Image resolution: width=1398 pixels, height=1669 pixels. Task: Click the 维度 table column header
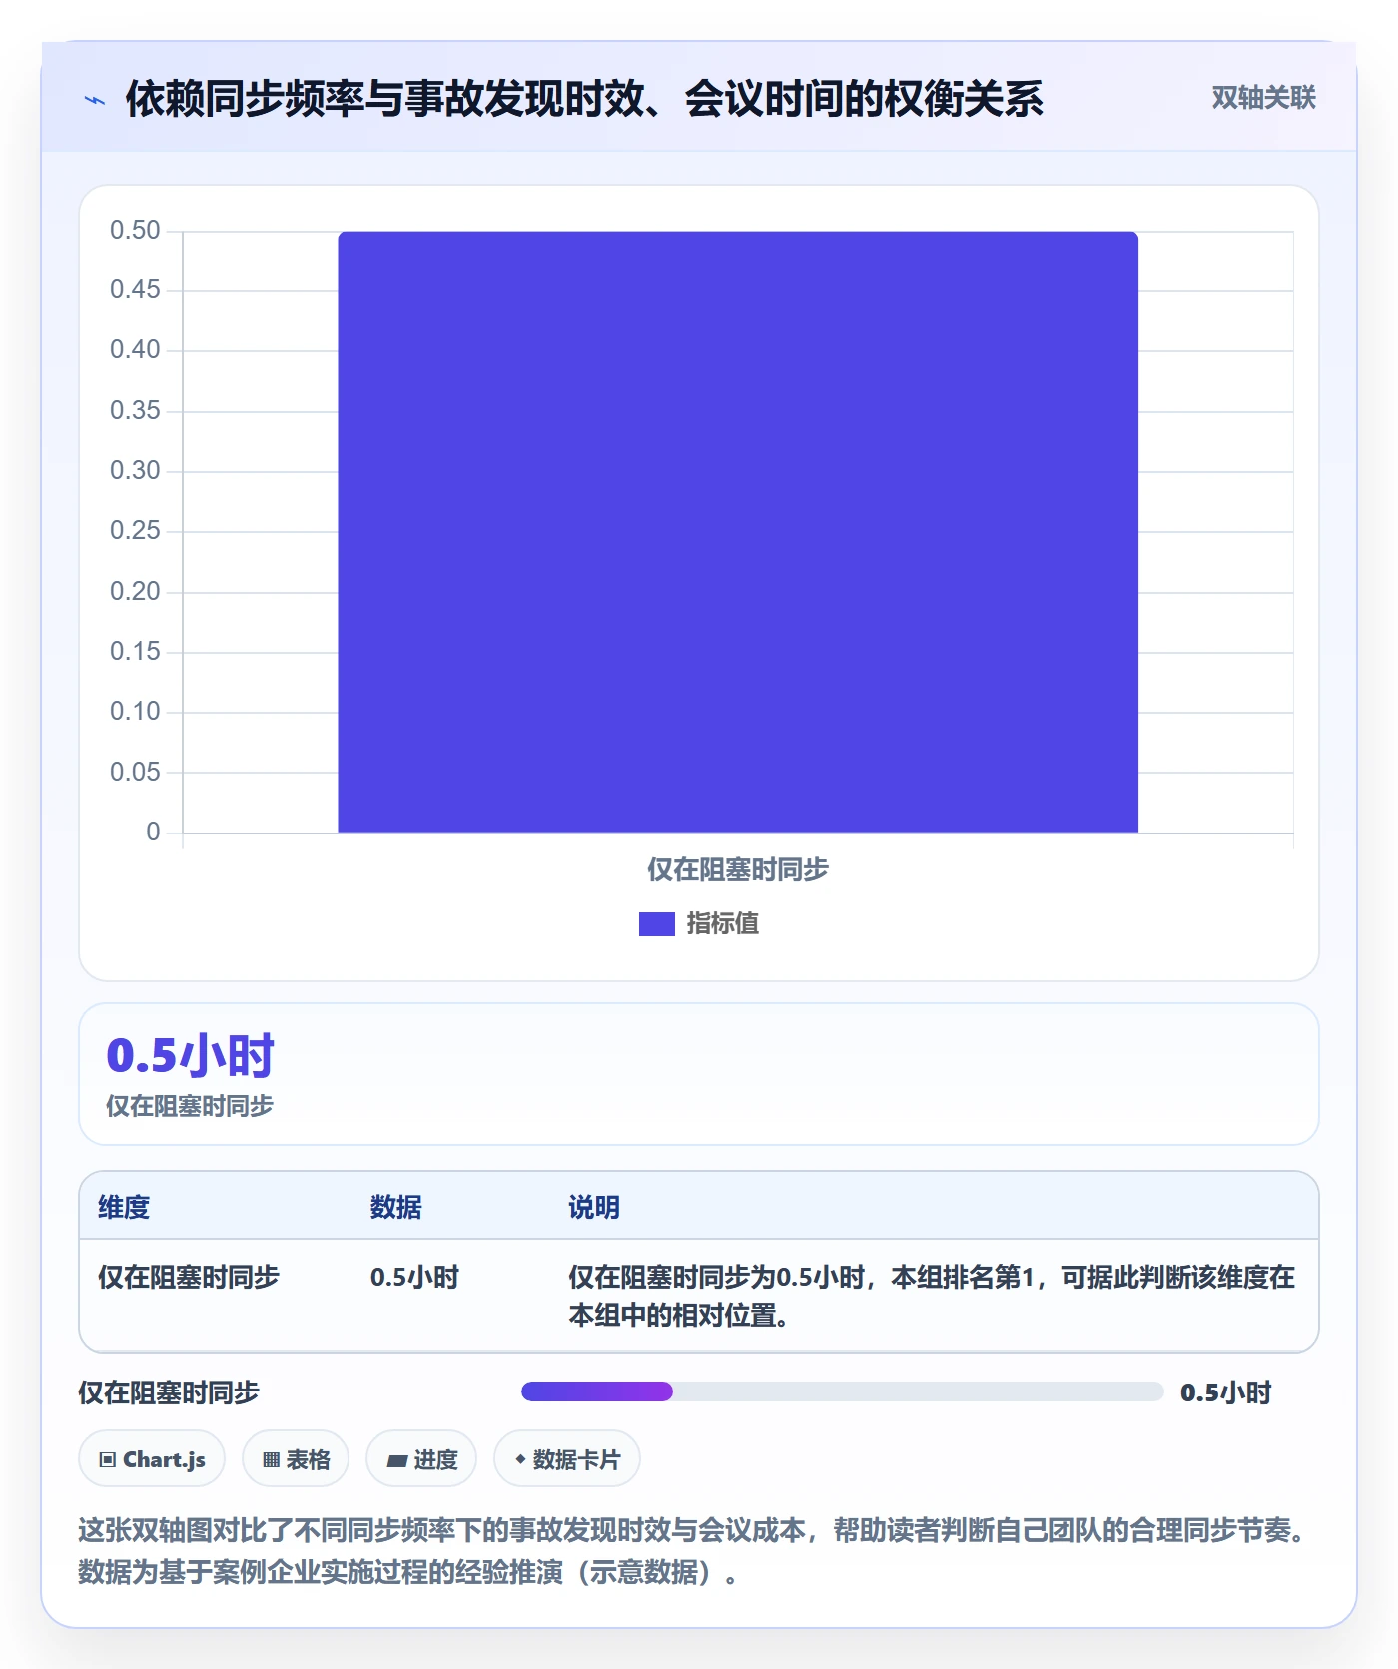pos(124,1208)
